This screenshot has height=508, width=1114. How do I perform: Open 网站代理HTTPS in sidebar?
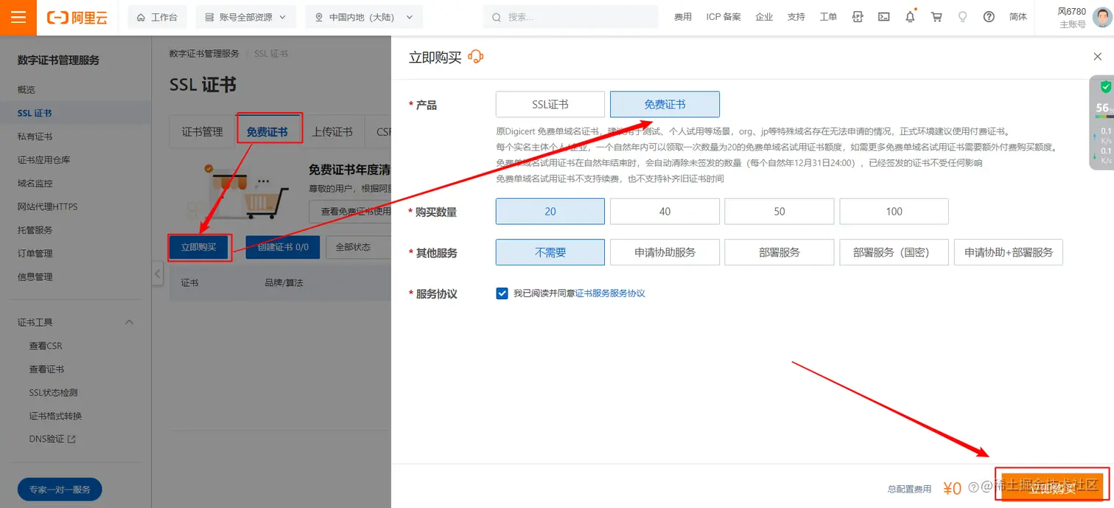pos(48,206)
